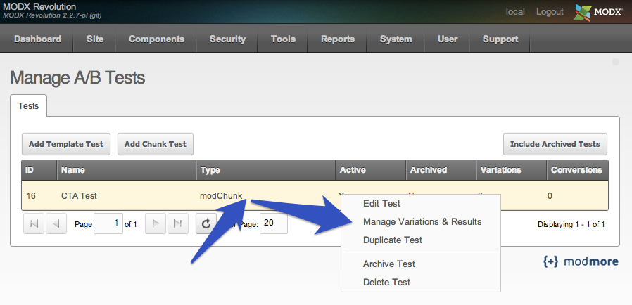Click the conversions value 0
632x305 pixels.
tap(550, 196)
